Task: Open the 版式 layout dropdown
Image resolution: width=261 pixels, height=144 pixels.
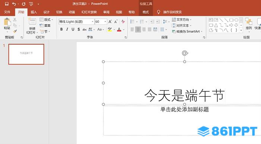Action: (x=46, y=20)
